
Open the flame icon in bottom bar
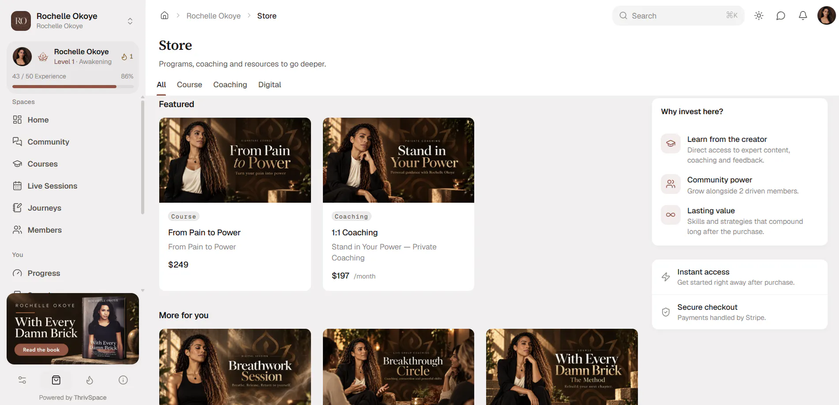90,380
